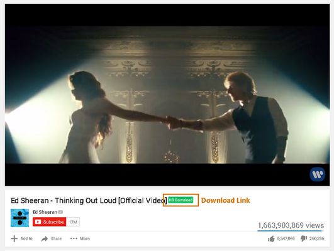Open the three-dots More icon

pyautogui.click(x=74, y=238)
